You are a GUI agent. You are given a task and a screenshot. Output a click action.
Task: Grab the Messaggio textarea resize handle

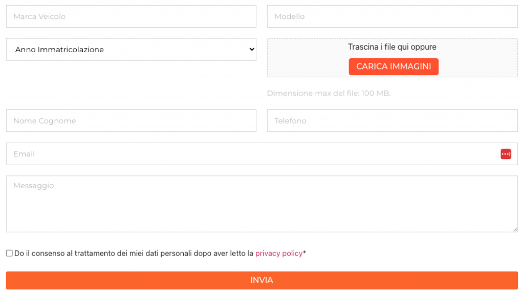tap(515, 229)
